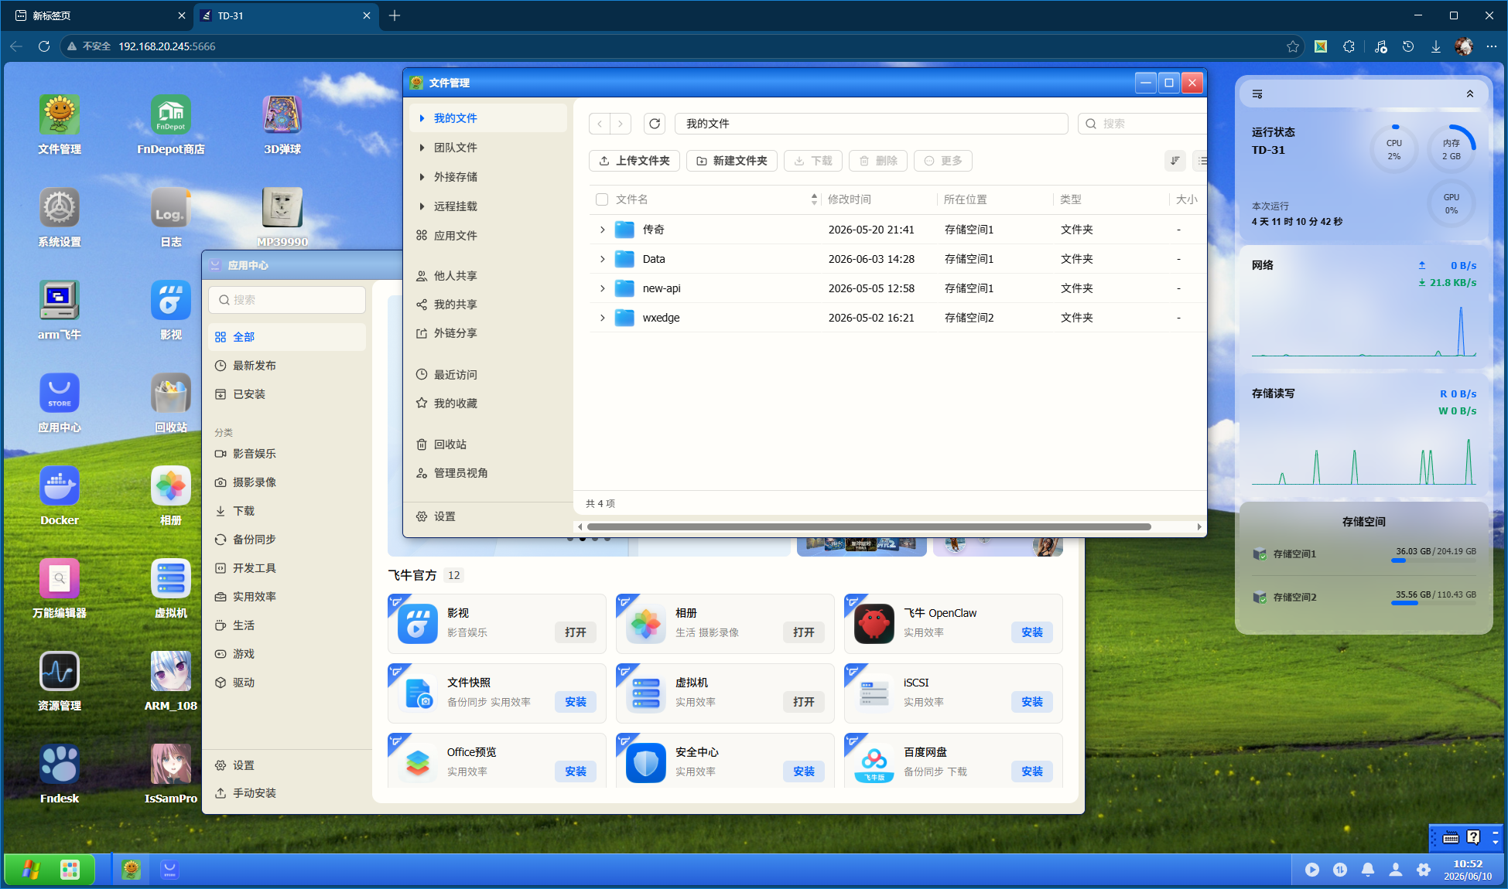1508x889 pixels.
Task: Install 百度网盘 in 应用中心
Action: click(x=1032, y=771)
